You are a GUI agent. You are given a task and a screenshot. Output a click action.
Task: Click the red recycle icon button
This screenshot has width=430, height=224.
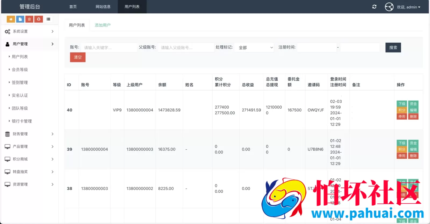pyautogui.click(x=39, y=19)
